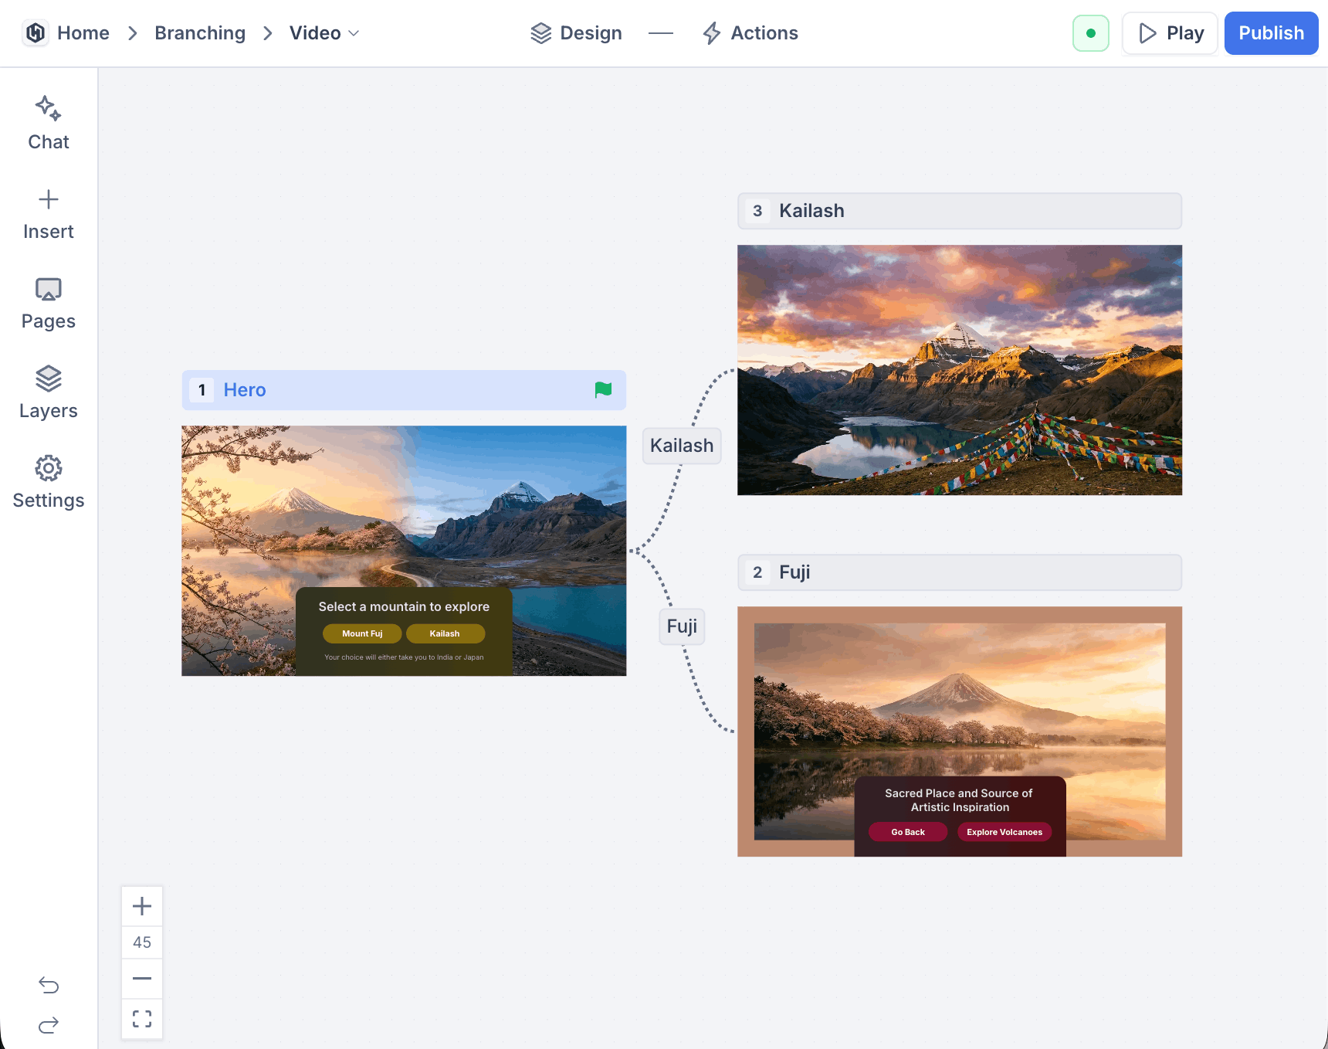
Task: Zoom out with the minus button
Action: pyautogui.click(x=142, y=979)
